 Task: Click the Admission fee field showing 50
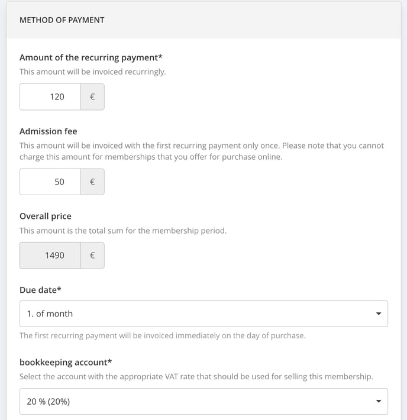pyautogui.click(x=50, y=182)
